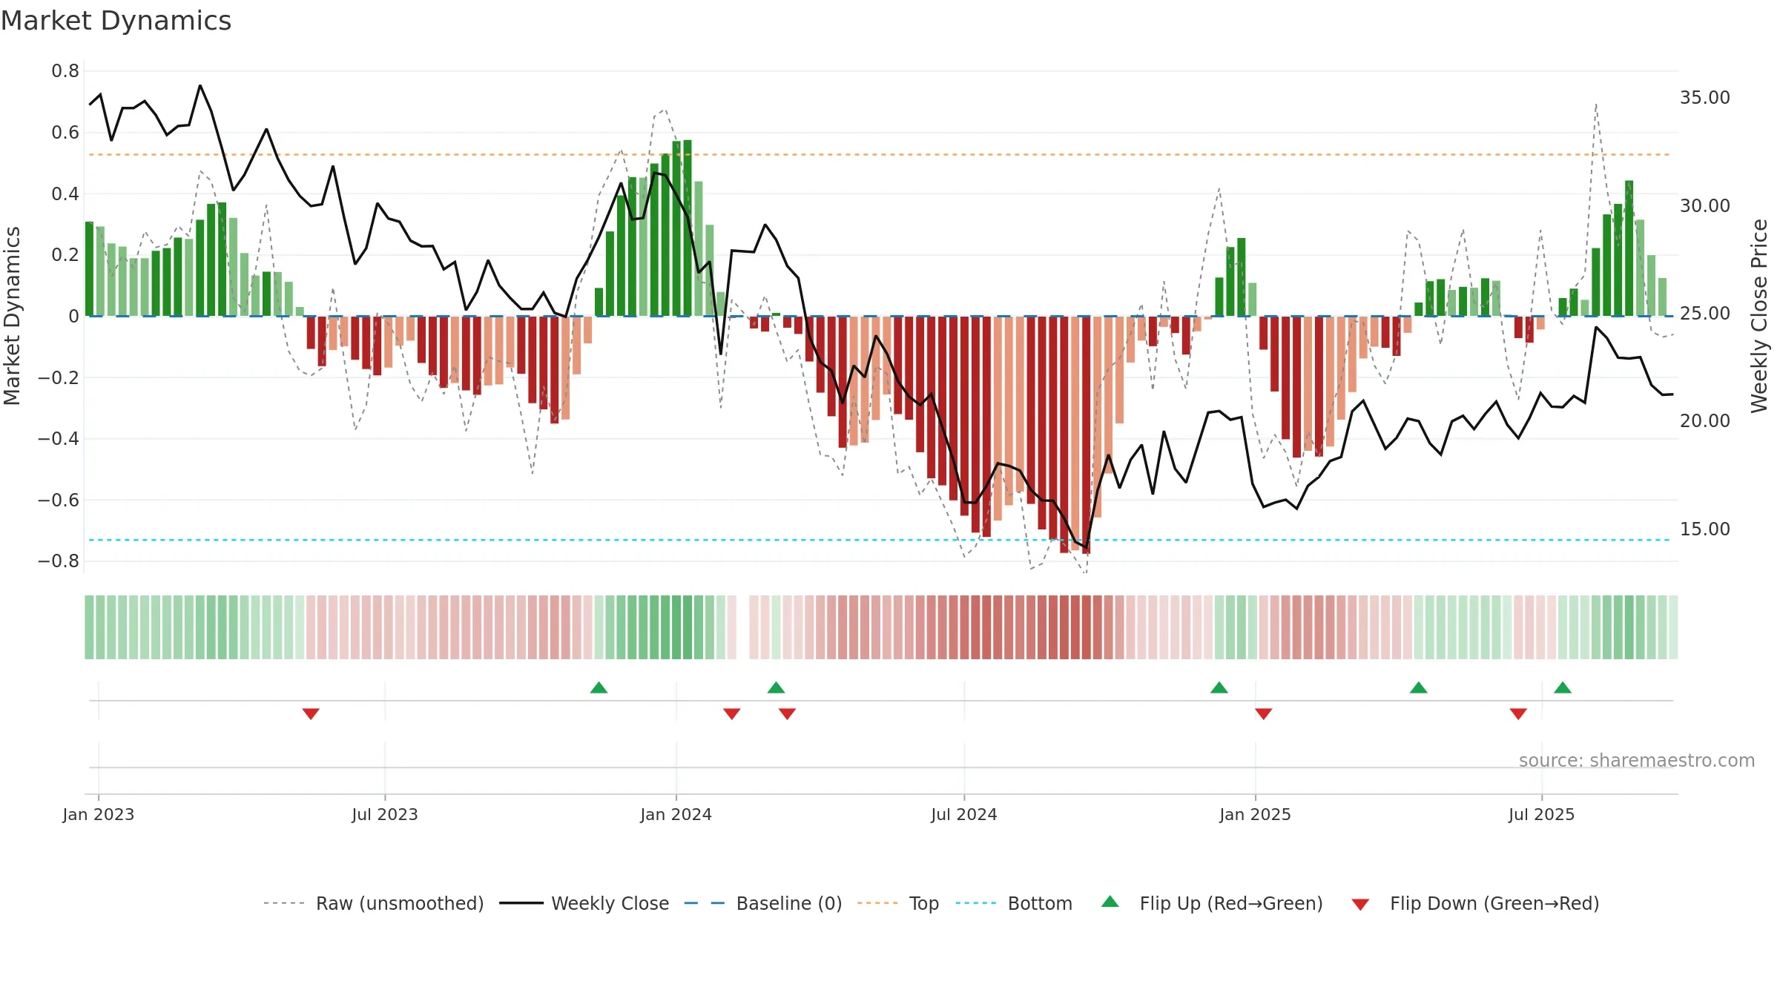The width and height of the screenshot is (1780, 1001).
Task: Click the Jul 2023 x-axis label
Action: 385,814
